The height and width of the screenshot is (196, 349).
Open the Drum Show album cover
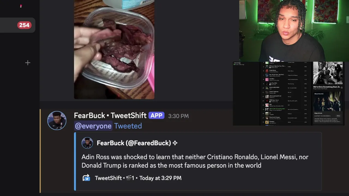tap(267, 71)
